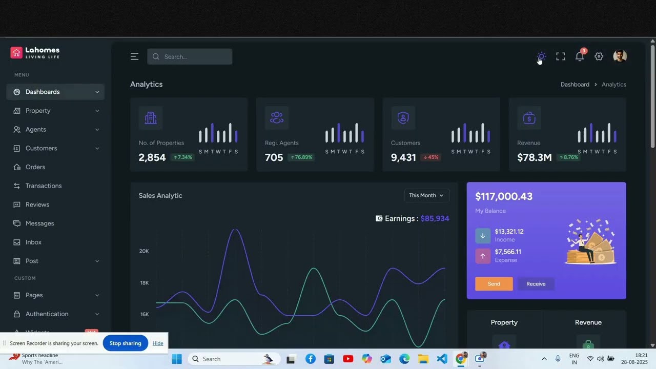Open the taskbar clock showing 18:21

[634, 359]
